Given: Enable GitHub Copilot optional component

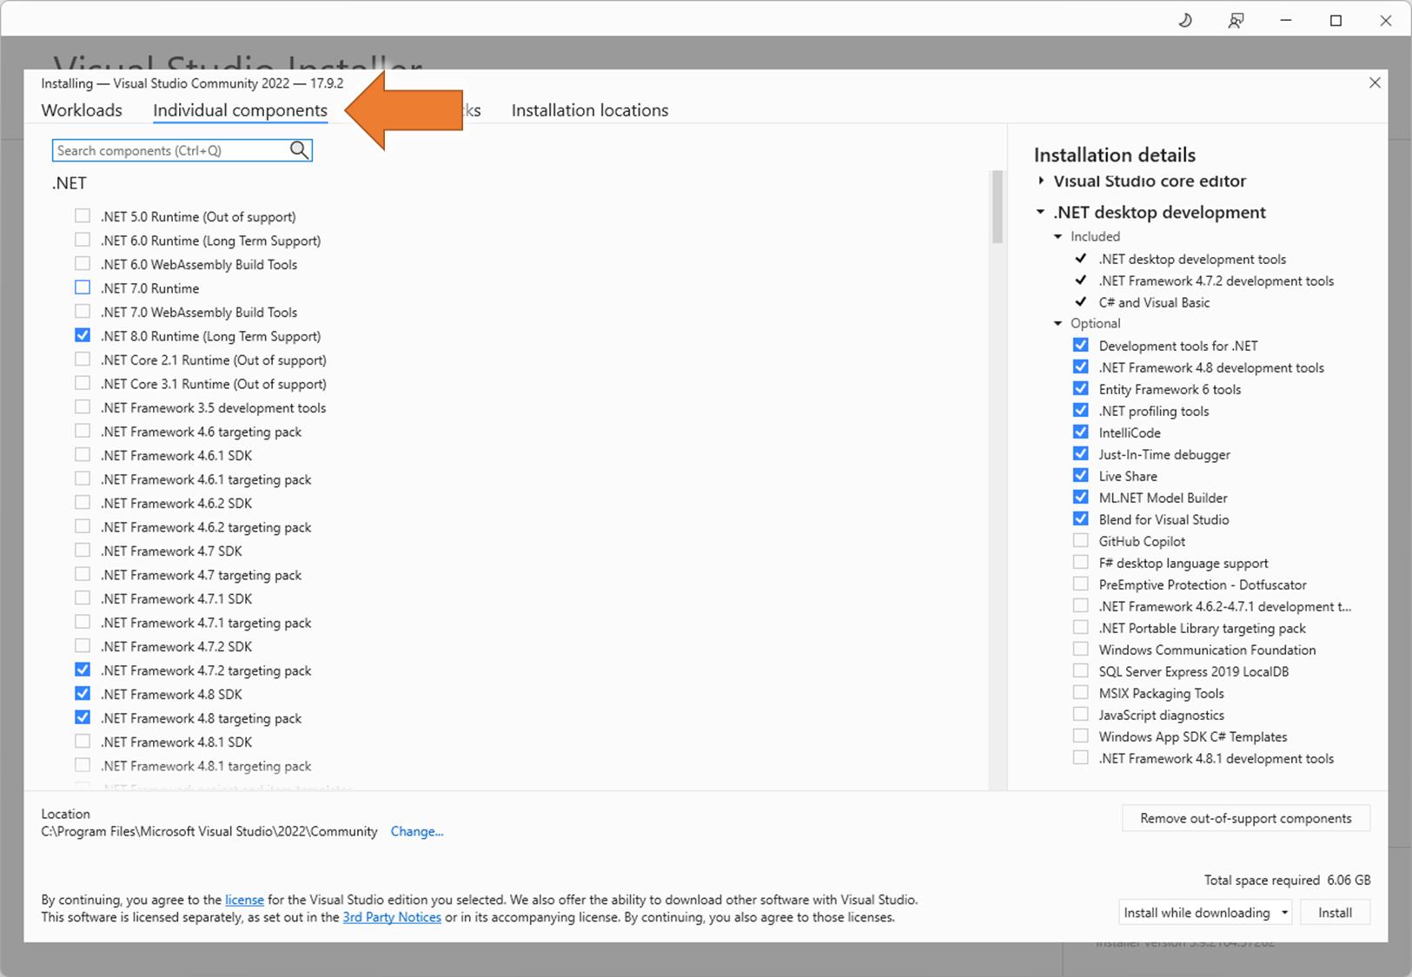Looking at the screenshot, I should (1081, 541).
